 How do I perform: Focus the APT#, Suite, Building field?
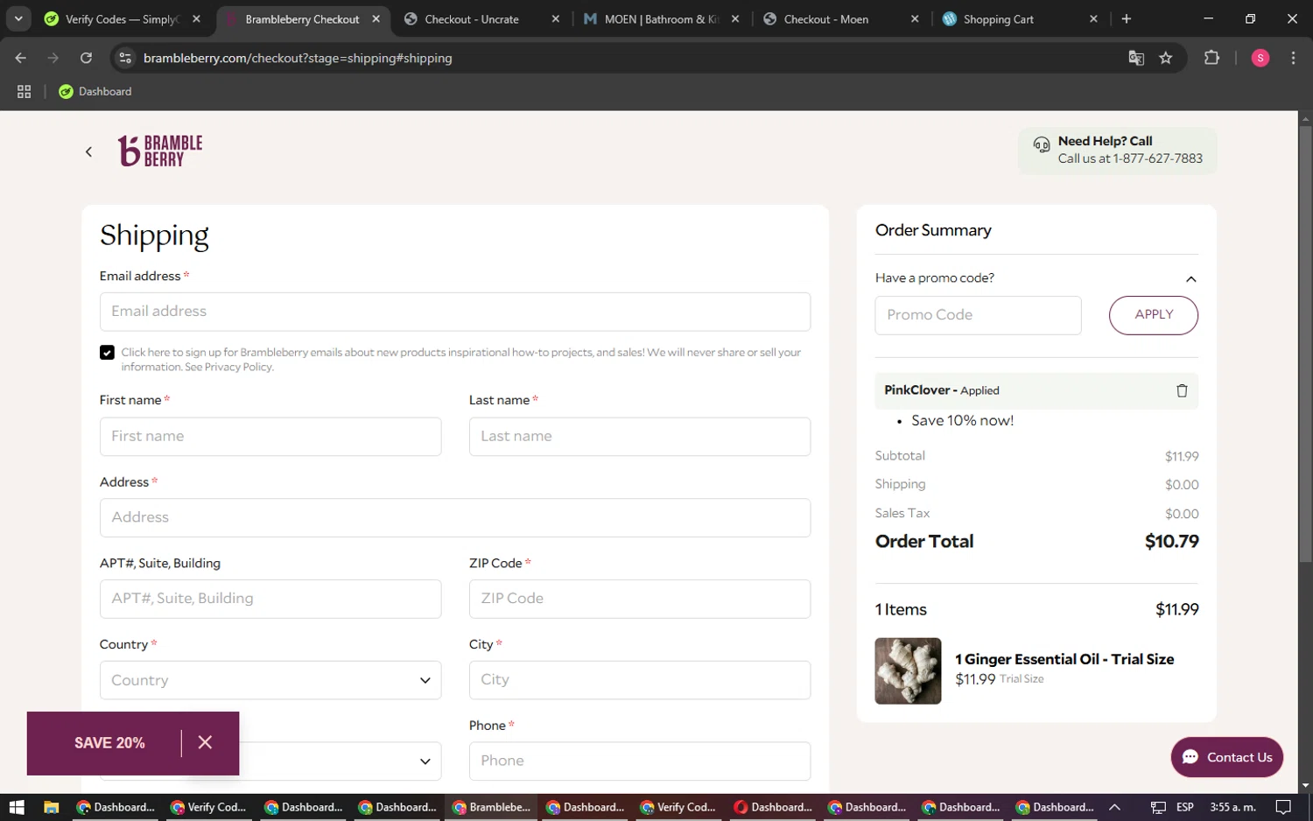pos(270,599)
